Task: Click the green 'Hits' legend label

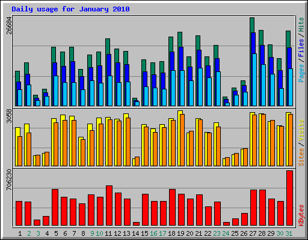Action: point(301,25)
